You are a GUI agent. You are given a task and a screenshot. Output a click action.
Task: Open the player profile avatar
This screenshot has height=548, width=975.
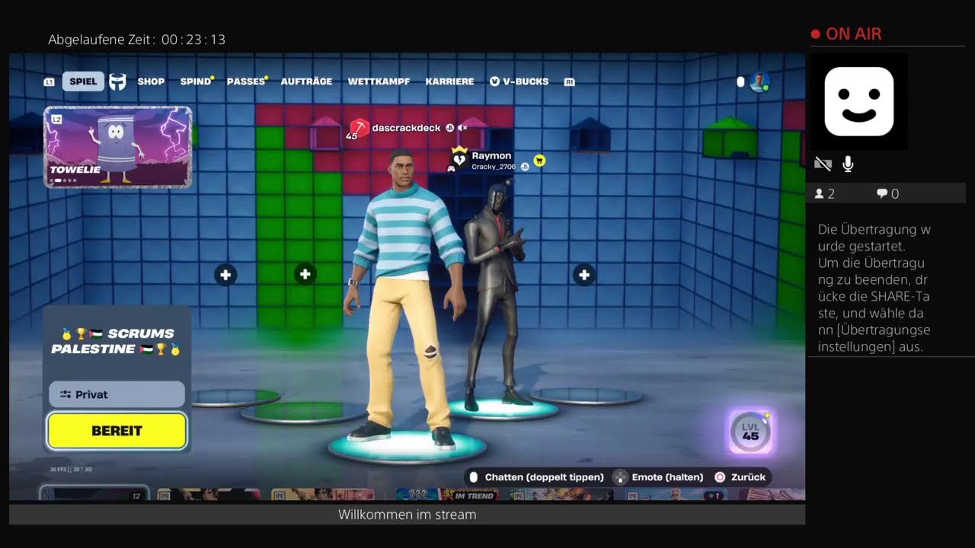point(759,81)
